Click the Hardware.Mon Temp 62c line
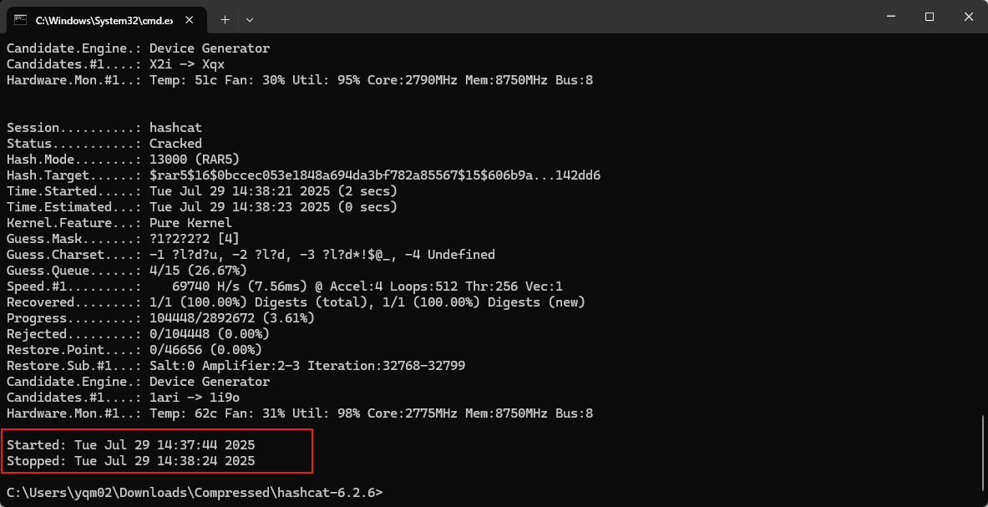This screenshot has width=988, height=507. [299, 413]
